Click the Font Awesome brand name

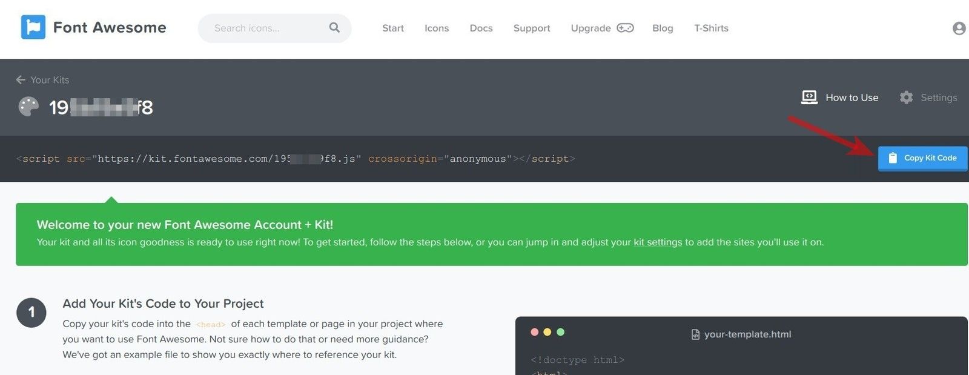coord(110,27)
